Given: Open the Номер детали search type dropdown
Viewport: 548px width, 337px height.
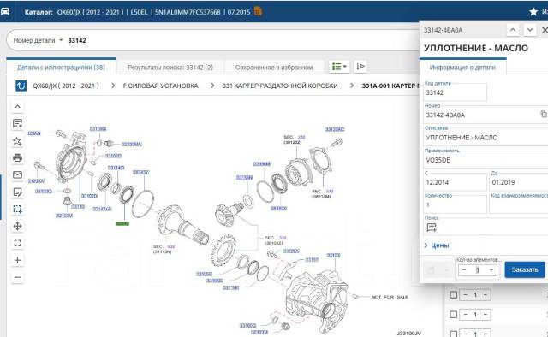Looking at the screenshot, I should [38, 40].
